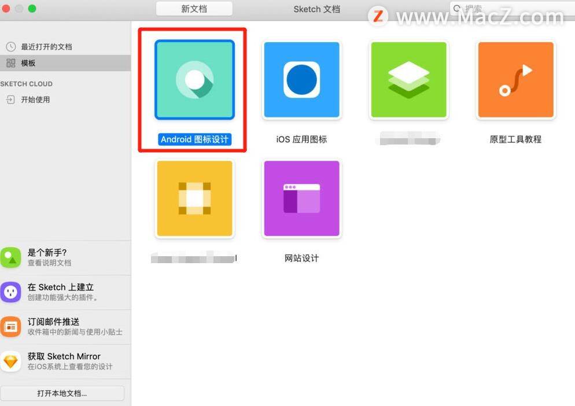
Task: Select the Android 图标设计 template thumbnail
Action: pos(194,80)
